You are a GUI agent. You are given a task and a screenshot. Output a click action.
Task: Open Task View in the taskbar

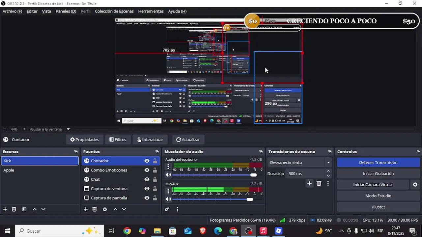coord(111,231)
